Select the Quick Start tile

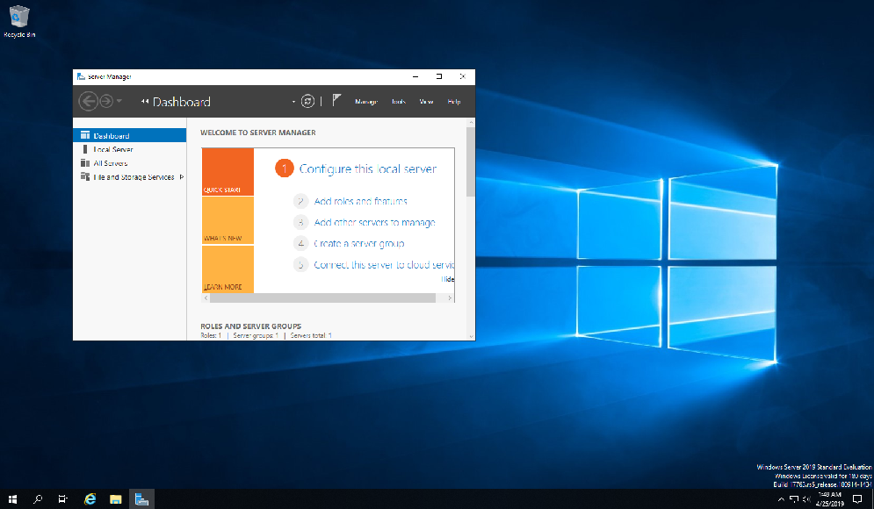(228, 171)
